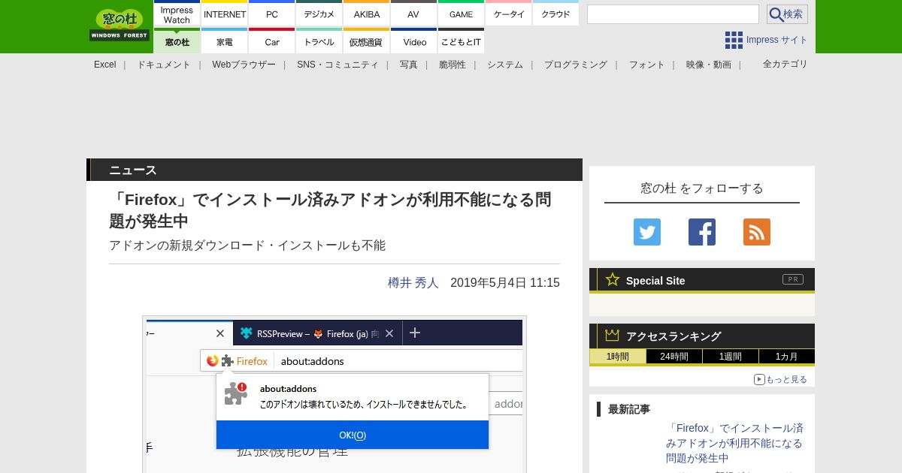Open the AV Watch tab
The image size is (902, 473).
[413, 14]
